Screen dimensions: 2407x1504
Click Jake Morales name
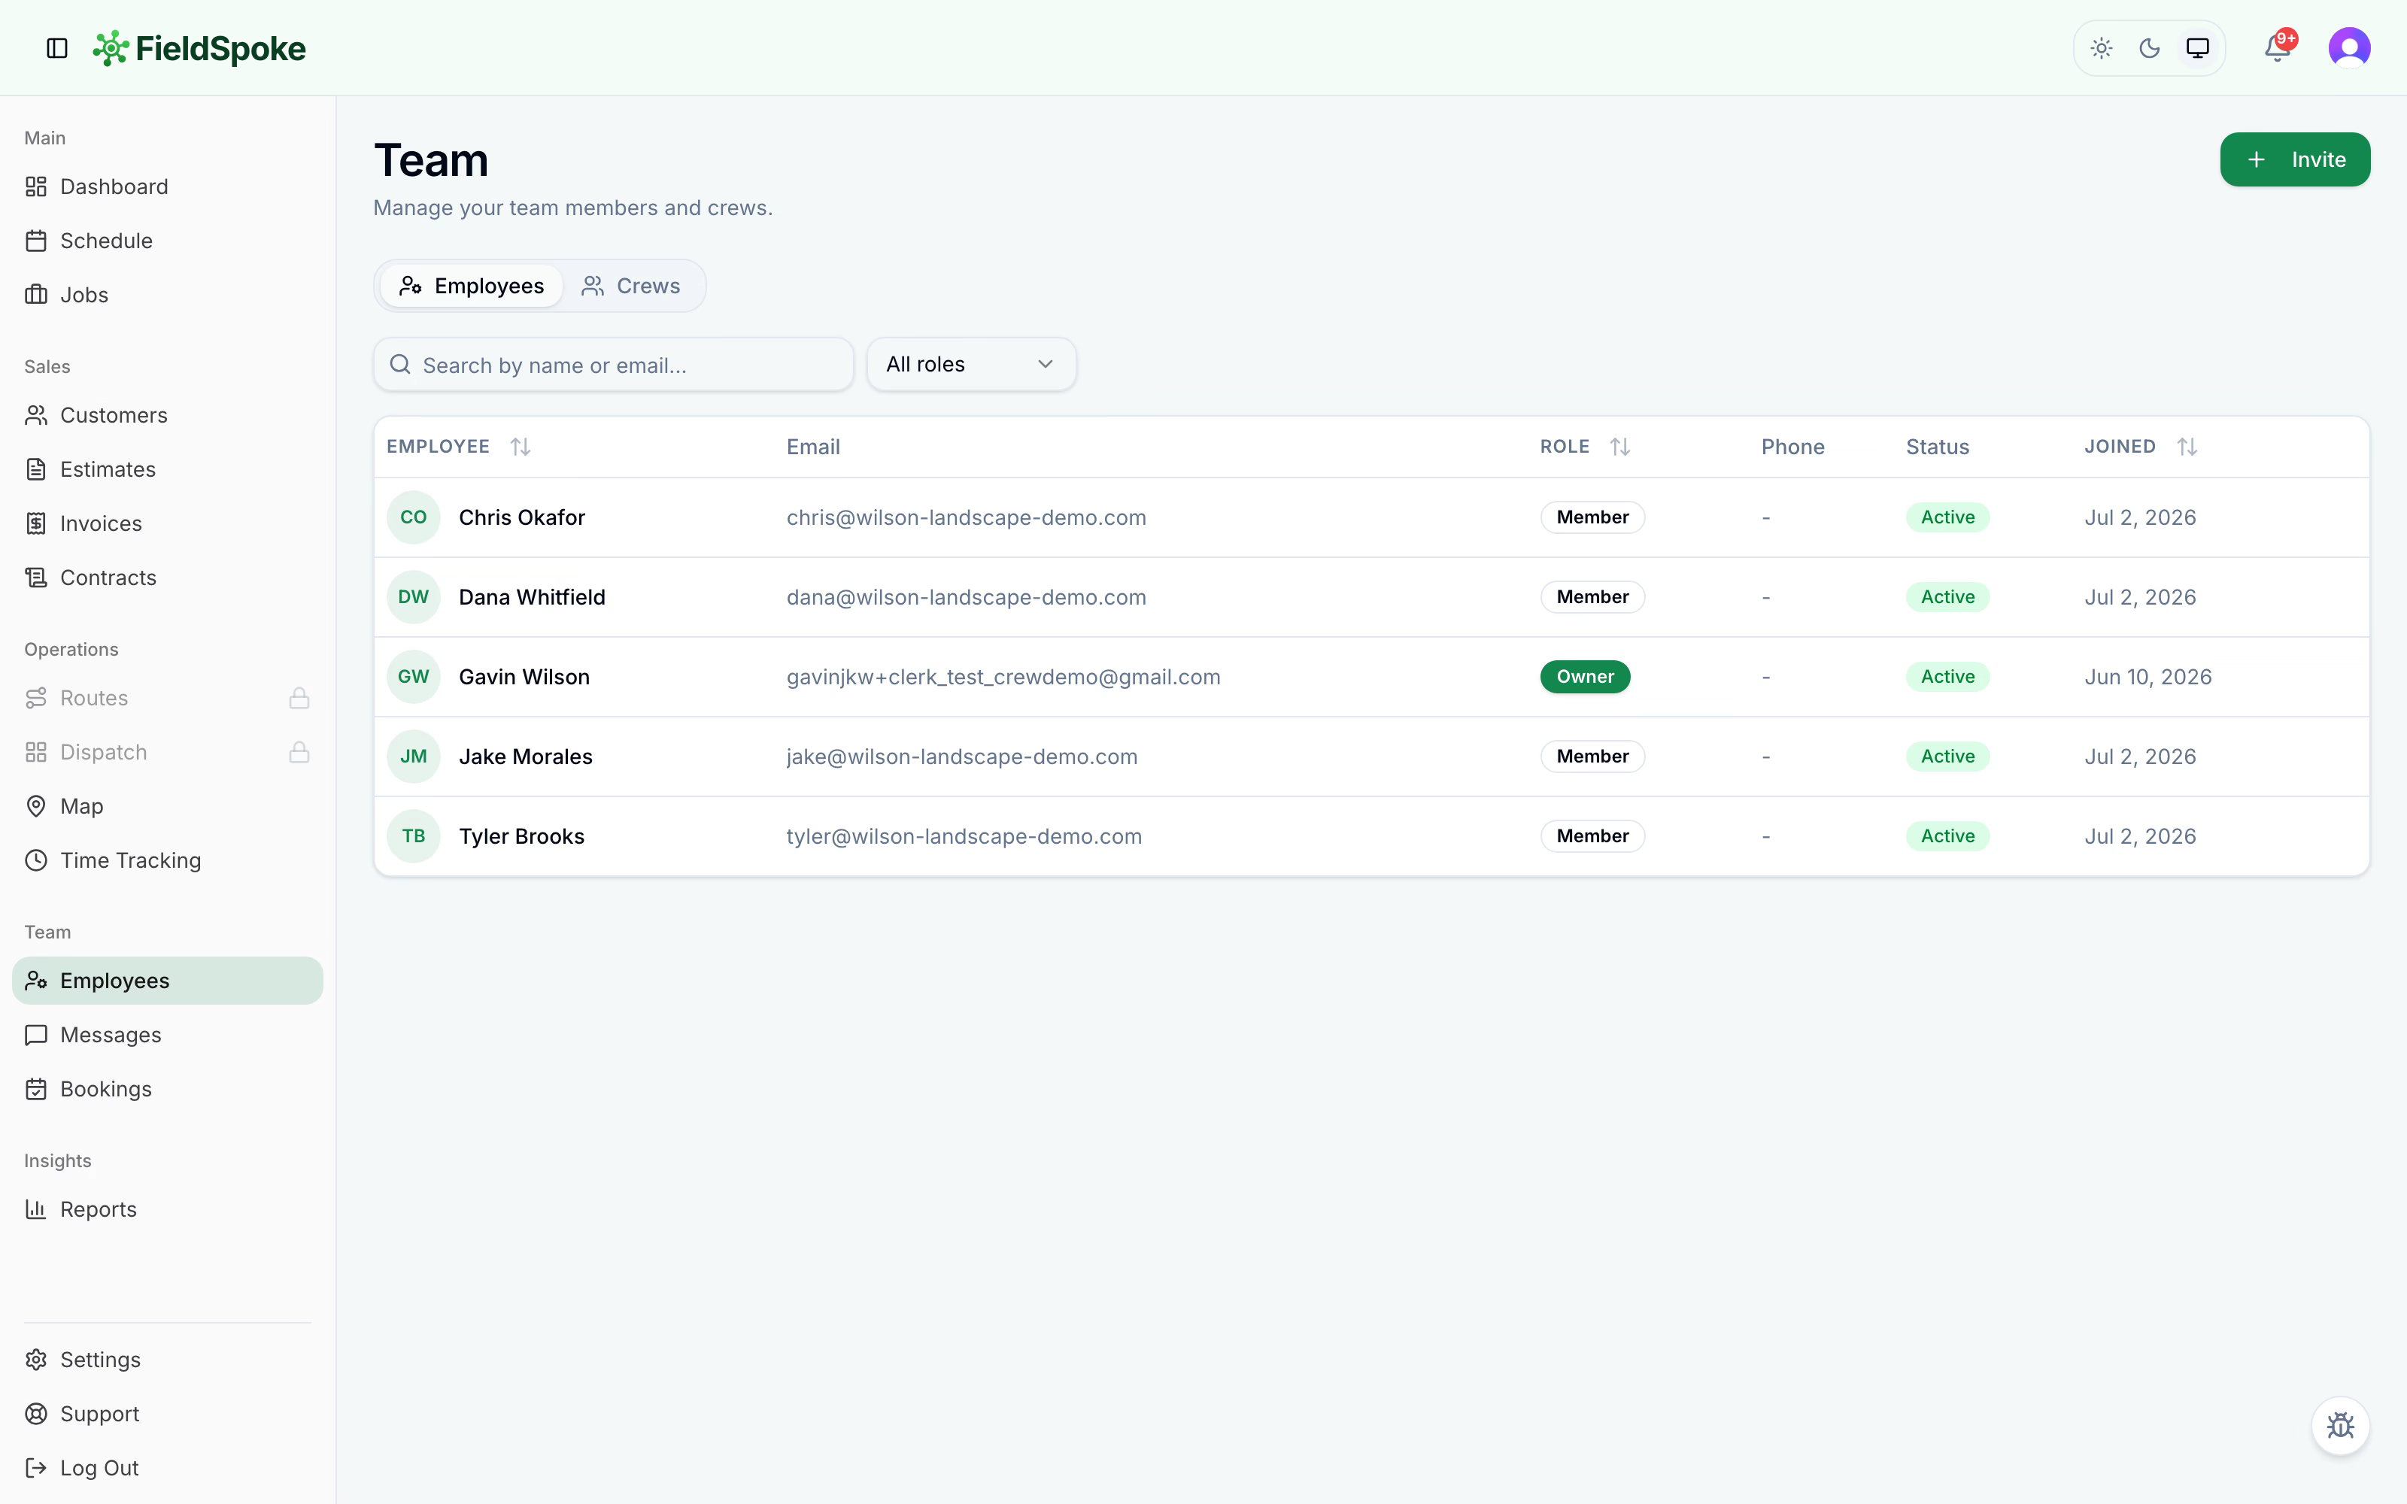tap(525, 756)
